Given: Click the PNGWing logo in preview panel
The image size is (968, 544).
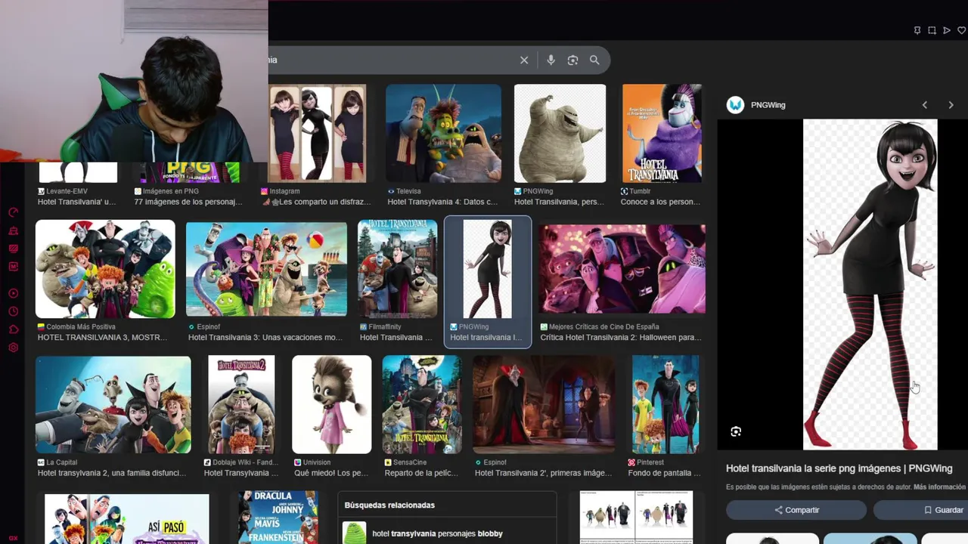Looking at the screenshot, I should pyautogui.click(x=735, y=105).
